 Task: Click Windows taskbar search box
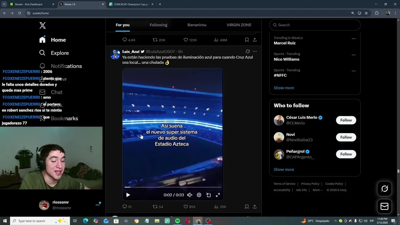40,221
